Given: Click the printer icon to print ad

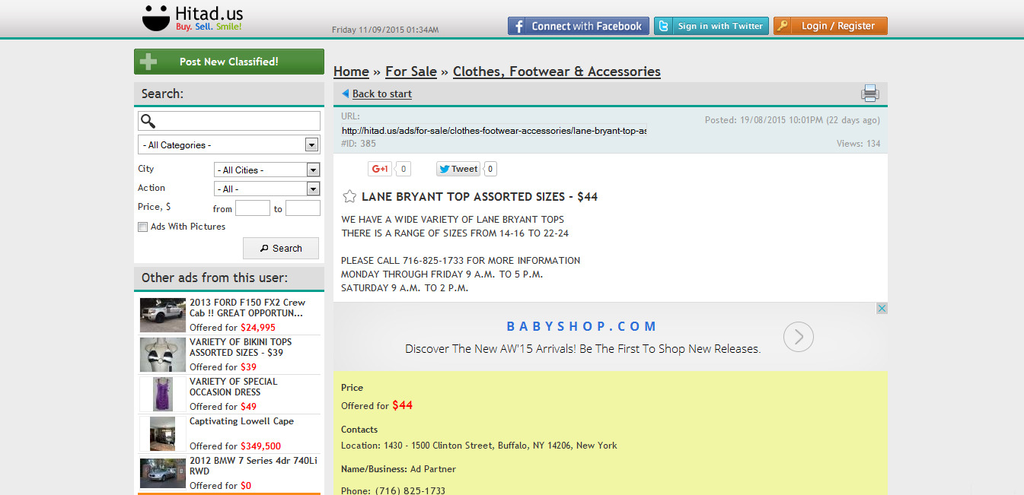Looking at the screenshot, I should [x=869, y=94].
